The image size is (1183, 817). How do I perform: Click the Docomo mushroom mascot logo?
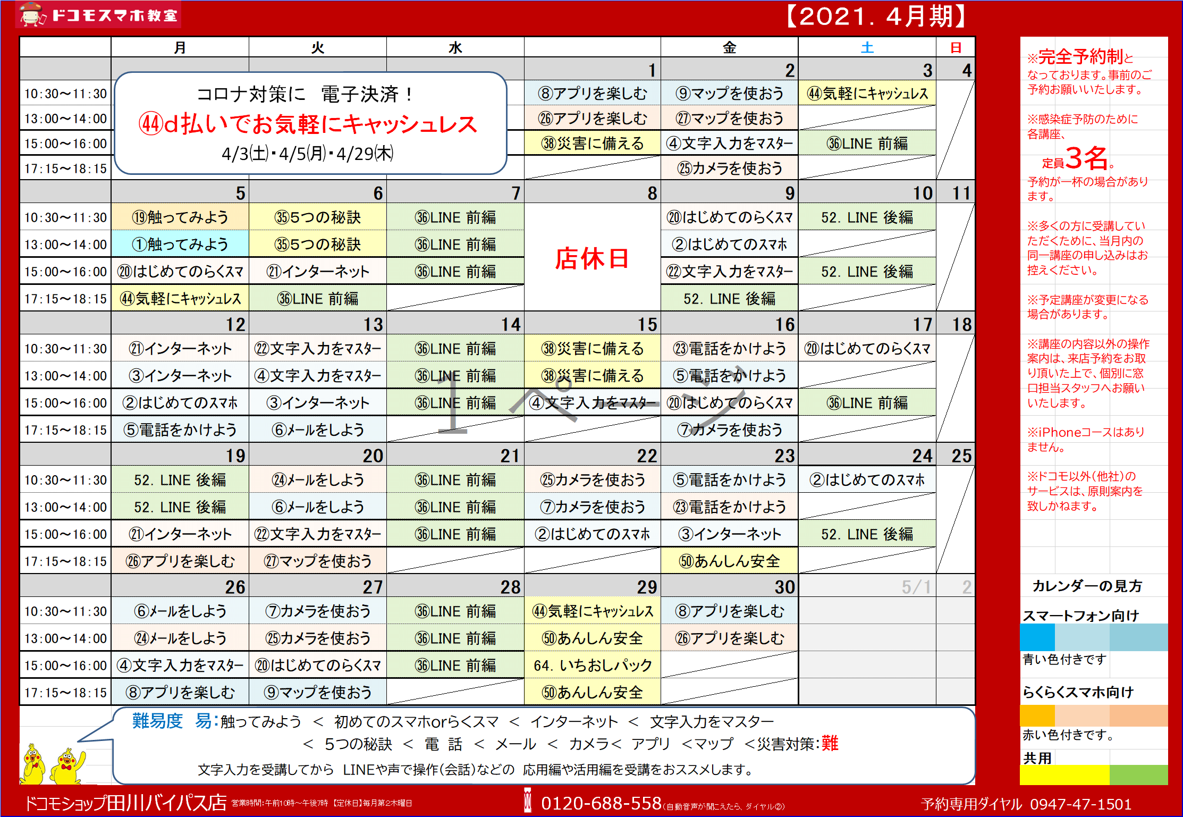coord(31,14)
